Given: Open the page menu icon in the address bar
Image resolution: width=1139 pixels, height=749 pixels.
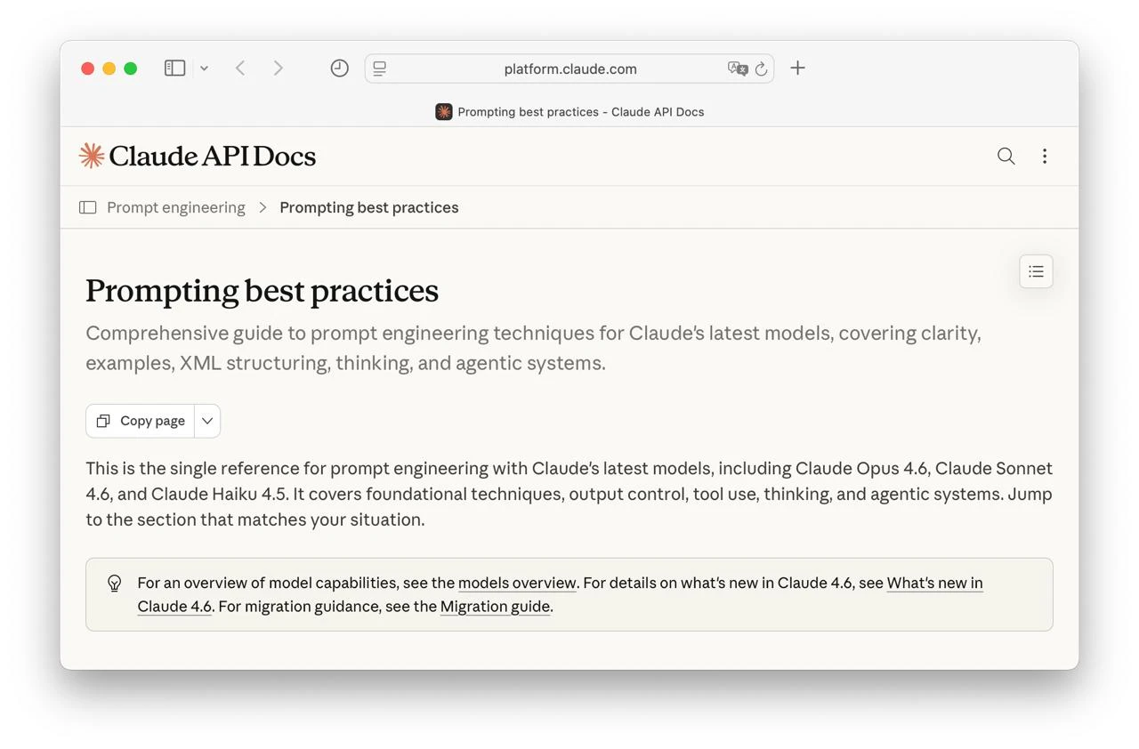Looking at the screenshot, I should pyautogui.click(x=380, y=68).
